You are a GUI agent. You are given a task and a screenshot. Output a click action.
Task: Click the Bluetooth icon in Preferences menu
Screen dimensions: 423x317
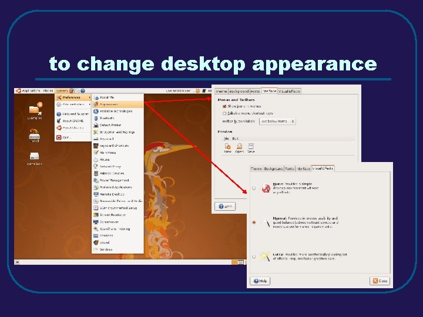click(96, 118)
